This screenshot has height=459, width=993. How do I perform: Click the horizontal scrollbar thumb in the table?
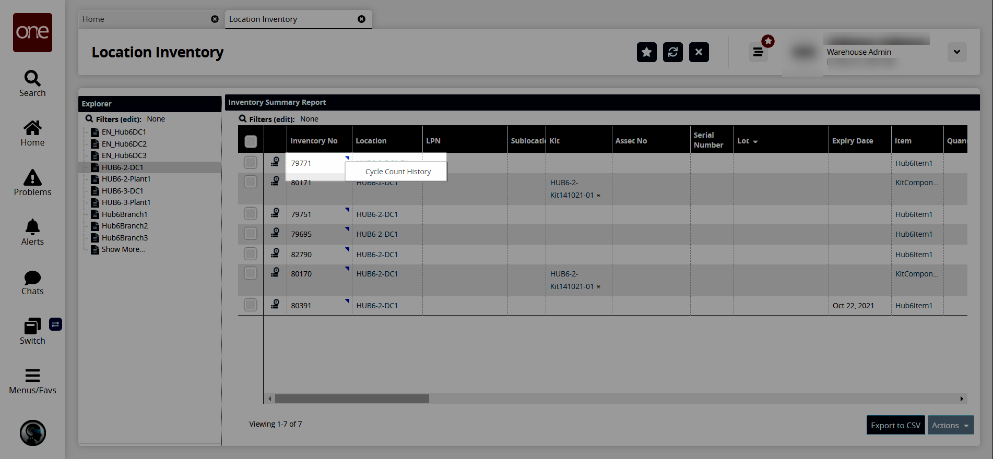coord(352,399)
